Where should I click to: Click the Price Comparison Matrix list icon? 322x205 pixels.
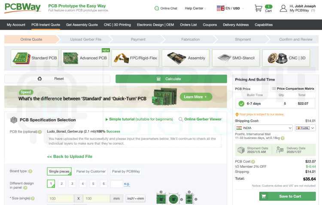tap(273, 89)
